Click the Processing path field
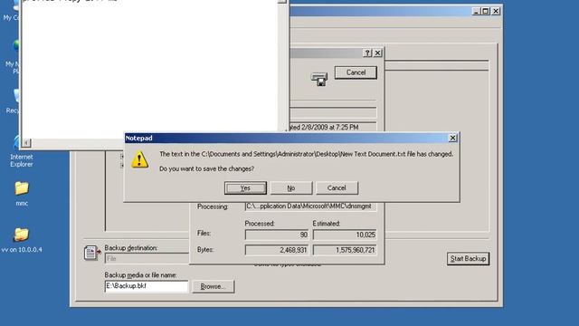Image resolution: width=579 pixels, height=326 pixels. tap(310, 206)
